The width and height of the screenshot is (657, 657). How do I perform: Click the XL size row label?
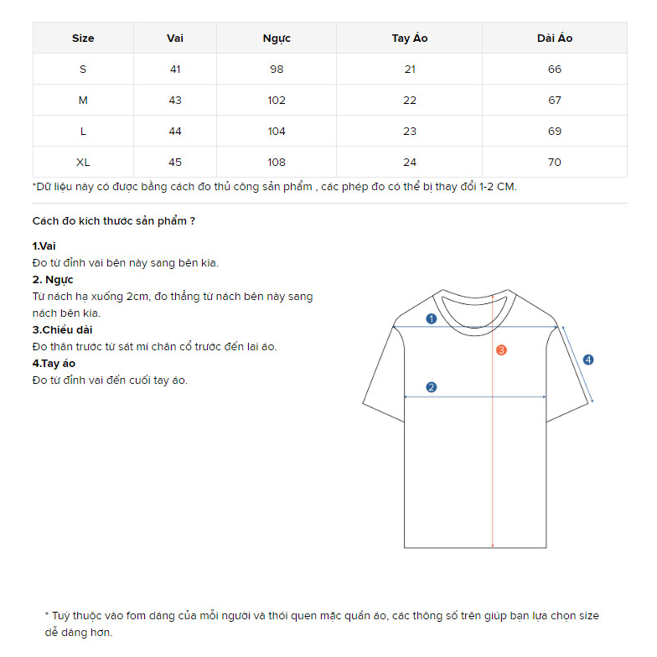click(83, 162)
